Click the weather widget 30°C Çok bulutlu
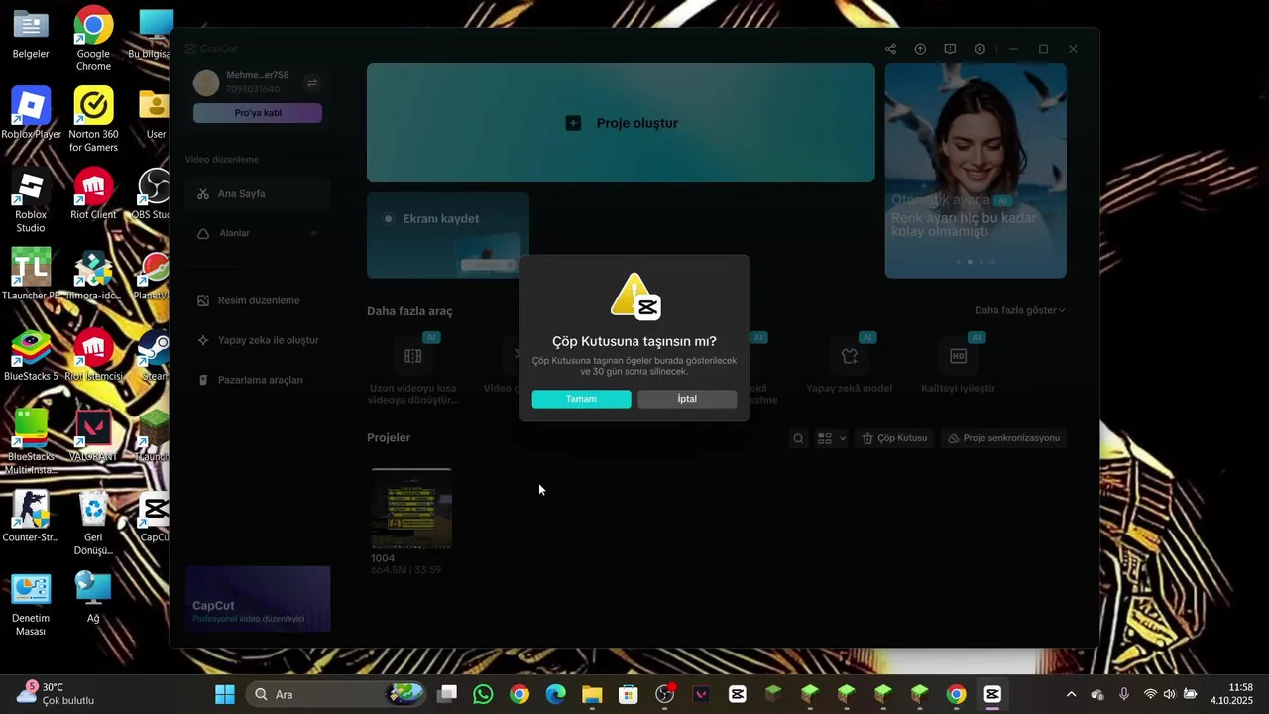This screenshot has height=714, width=1269. [x=56, y=694]
